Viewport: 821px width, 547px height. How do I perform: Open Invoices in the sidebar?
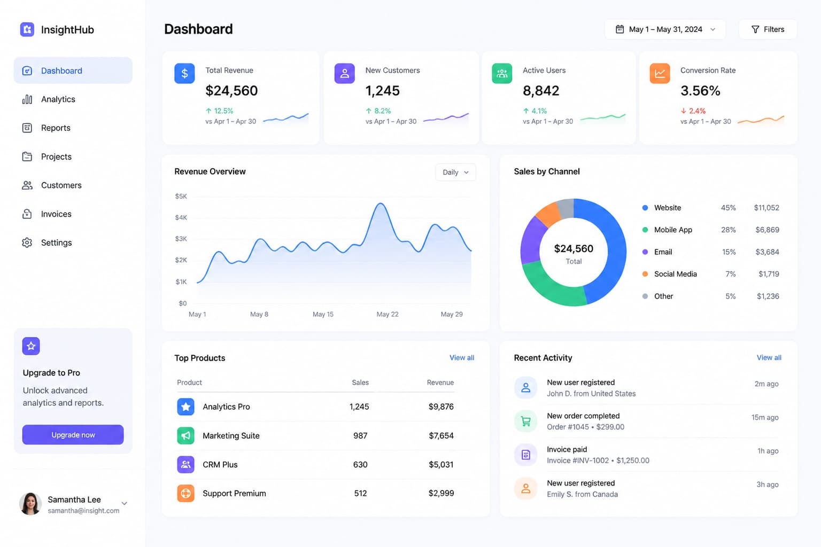[73, 214]
